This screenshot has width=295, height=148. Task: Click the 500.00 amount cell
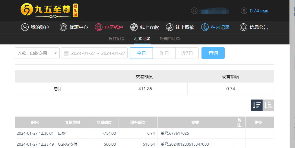pyautogui.click(x=104, y=144)
